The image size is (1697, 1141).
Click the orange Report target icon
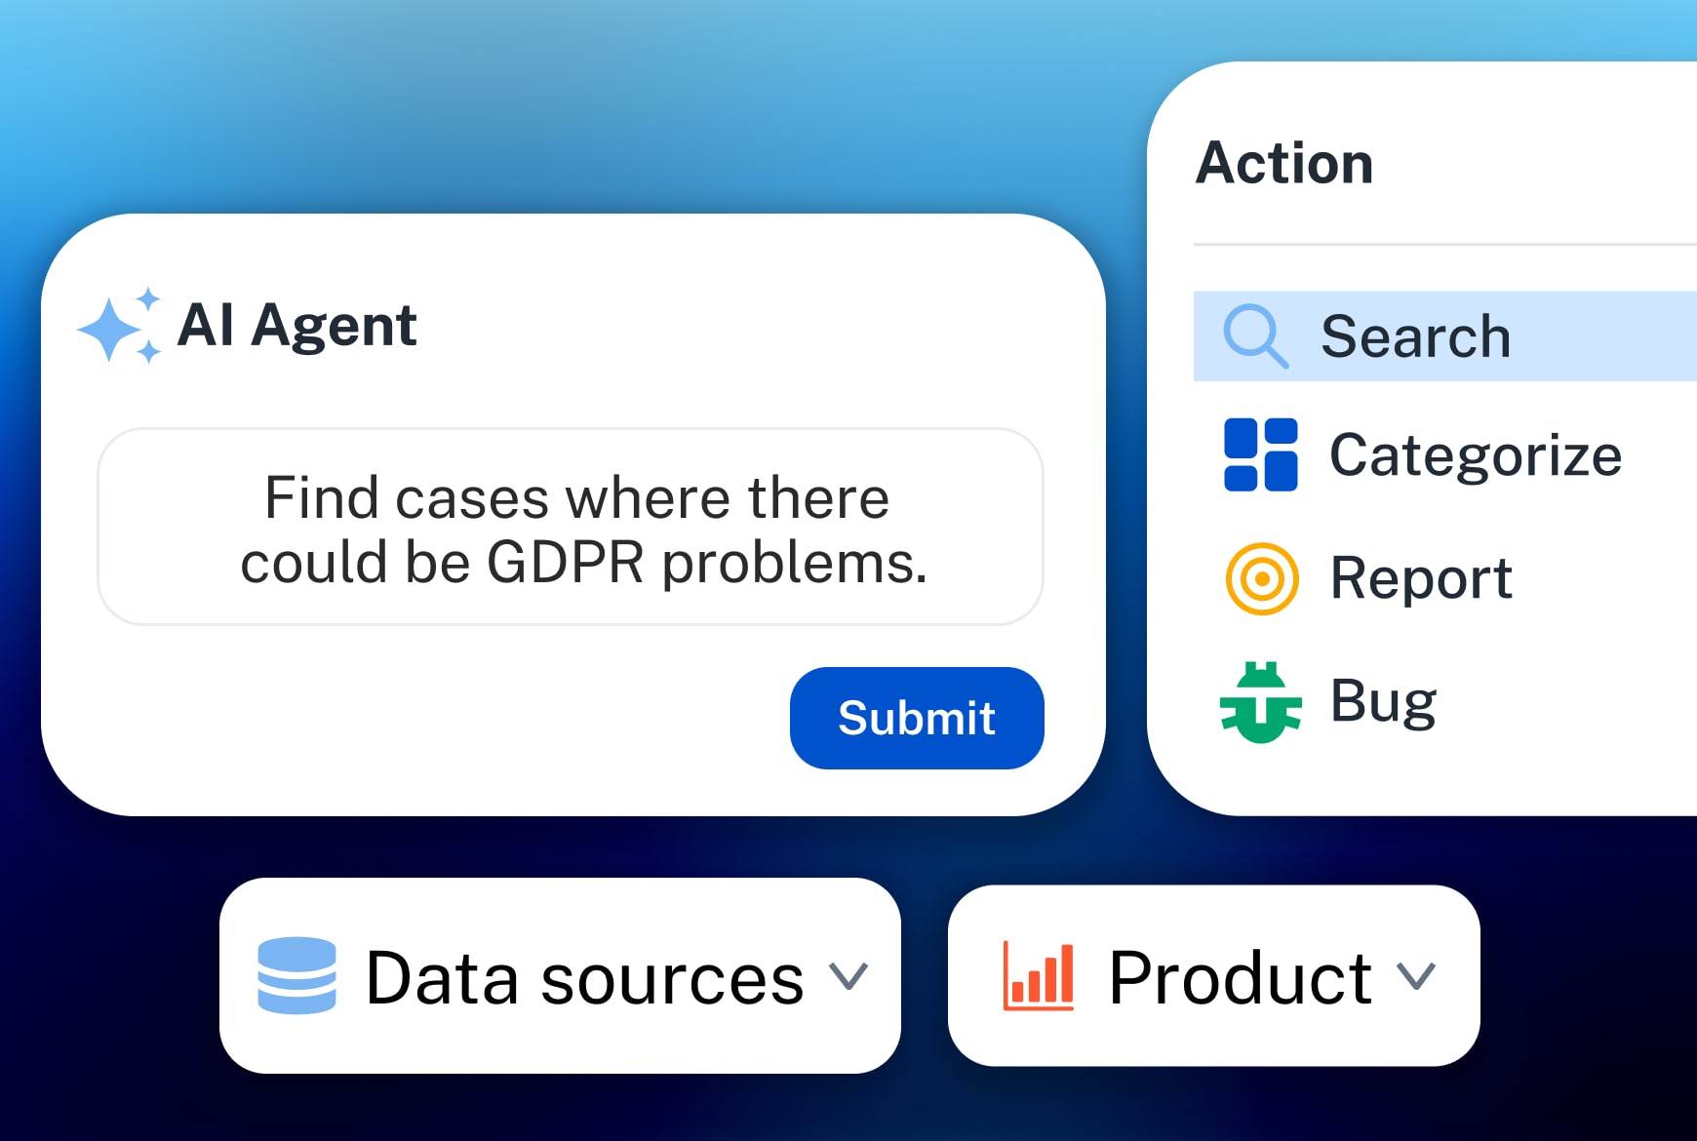pos(1261,578)
